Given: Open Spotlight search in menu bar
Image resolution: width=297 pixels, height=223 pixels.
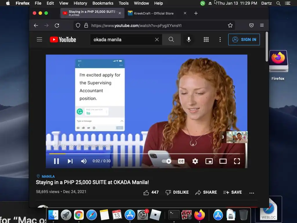Looking at the screenshot, I should (278, 3).
